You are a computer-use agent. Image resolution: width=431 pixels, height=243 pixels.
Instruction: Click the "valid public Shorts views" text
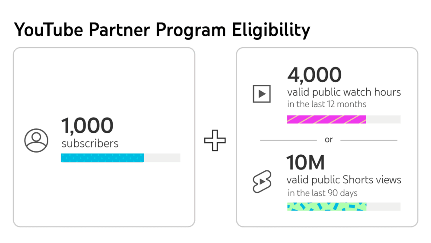pos(344,179)
